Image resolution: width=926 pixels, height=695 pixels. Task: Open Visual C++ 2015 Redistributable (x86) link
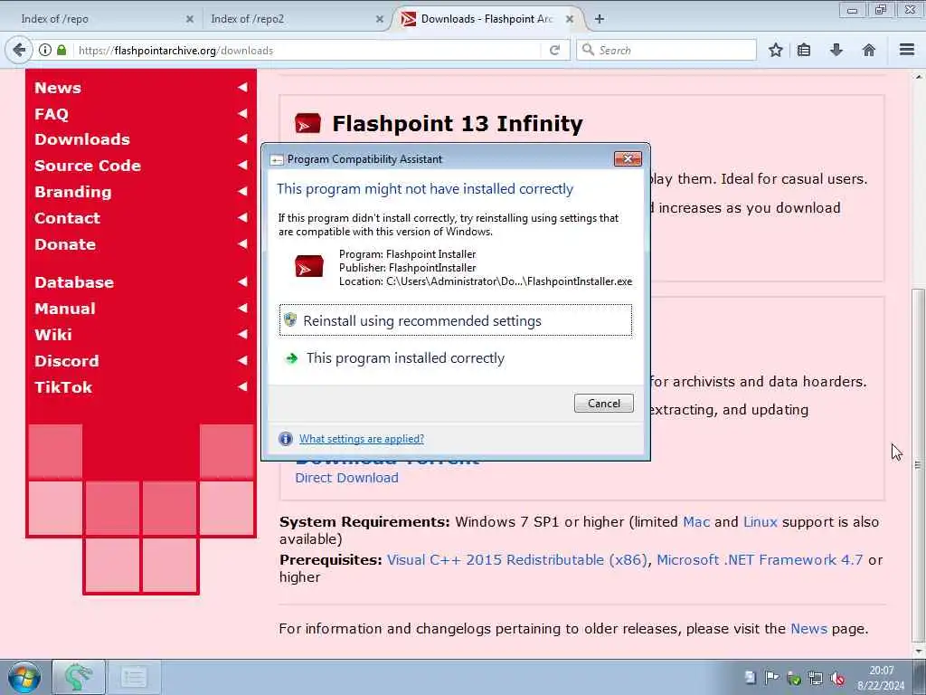516,559
